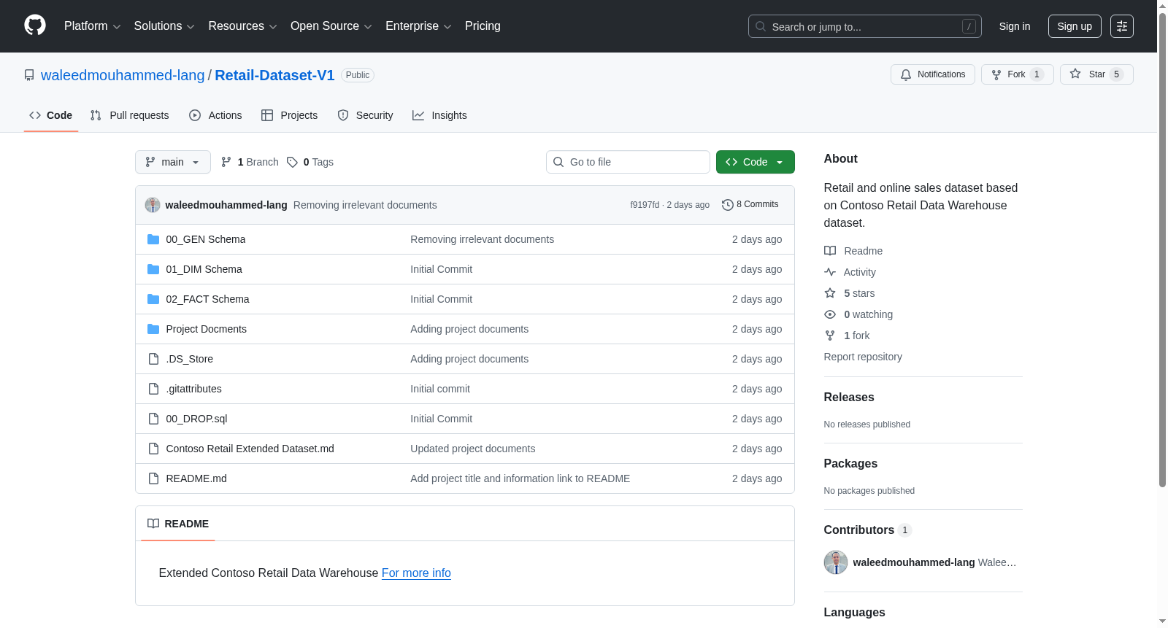
Task: Click the search magnifier icon in the header
Action: [x=761, y=26]
